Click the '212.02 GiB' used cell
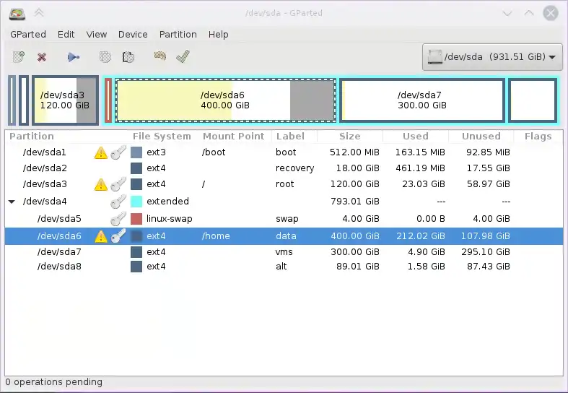Viewport: 568px width, 393px height. click(421, 236)
